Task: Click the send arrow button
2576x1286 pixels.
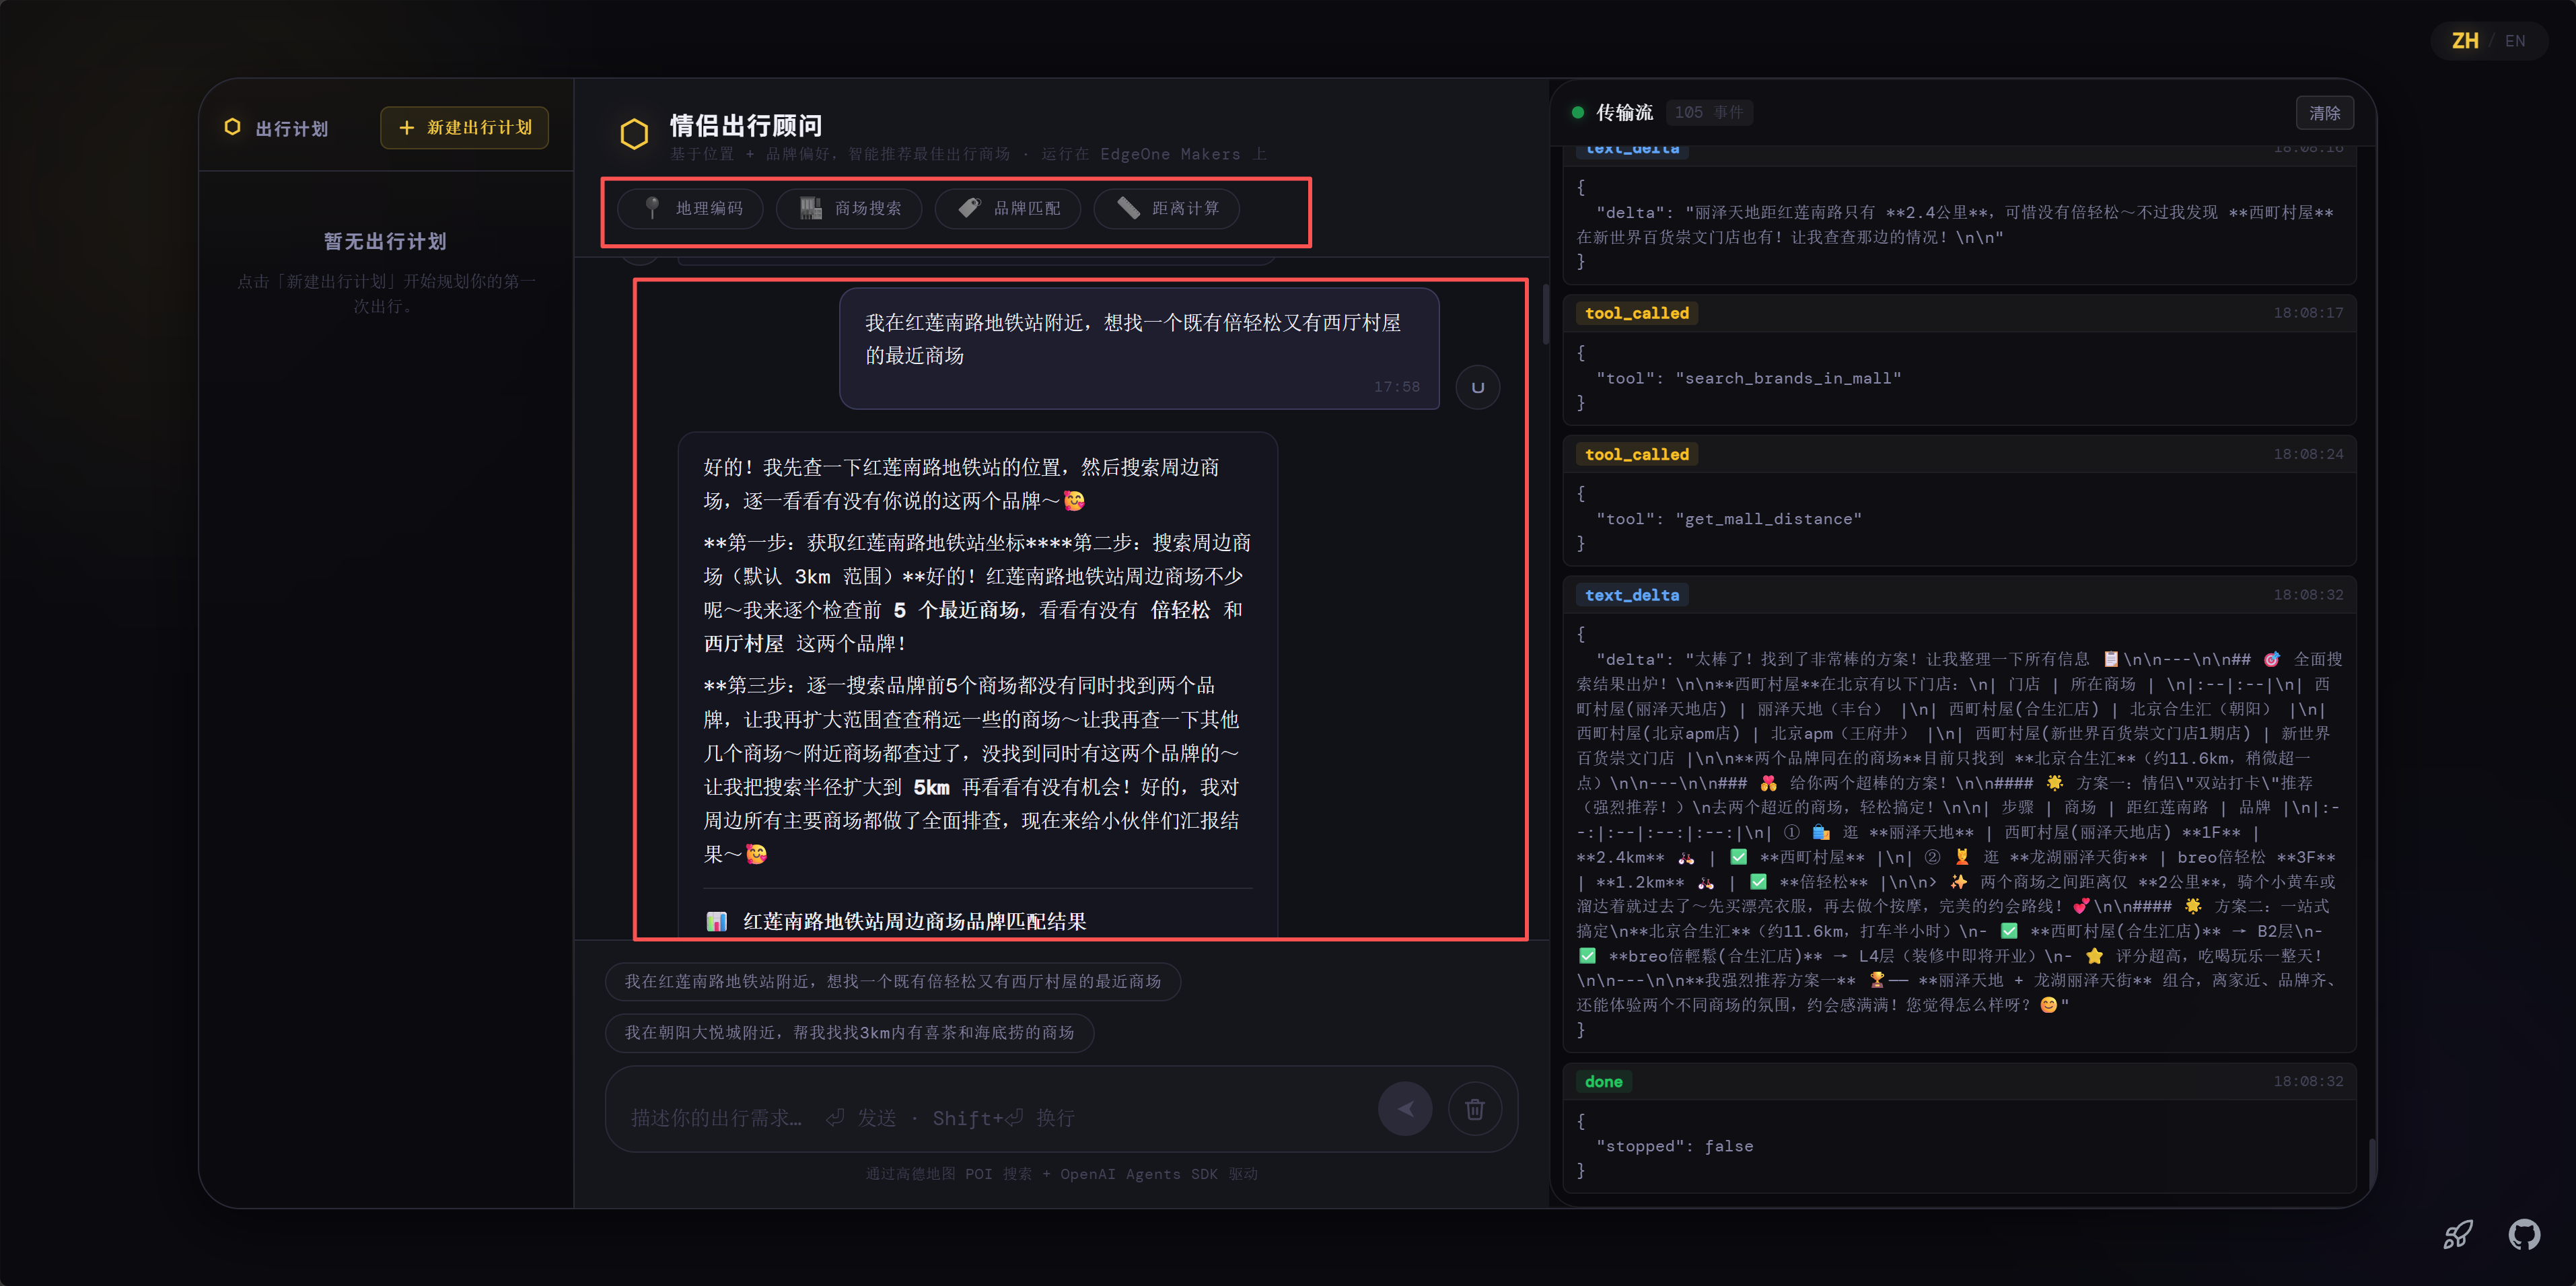Action: 1405,1109
